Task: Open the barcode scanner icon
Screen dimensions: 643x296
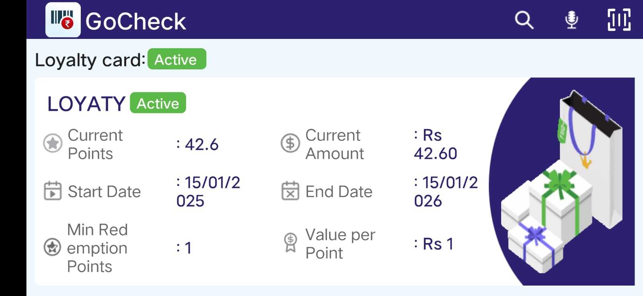Action: click(618, 20)
